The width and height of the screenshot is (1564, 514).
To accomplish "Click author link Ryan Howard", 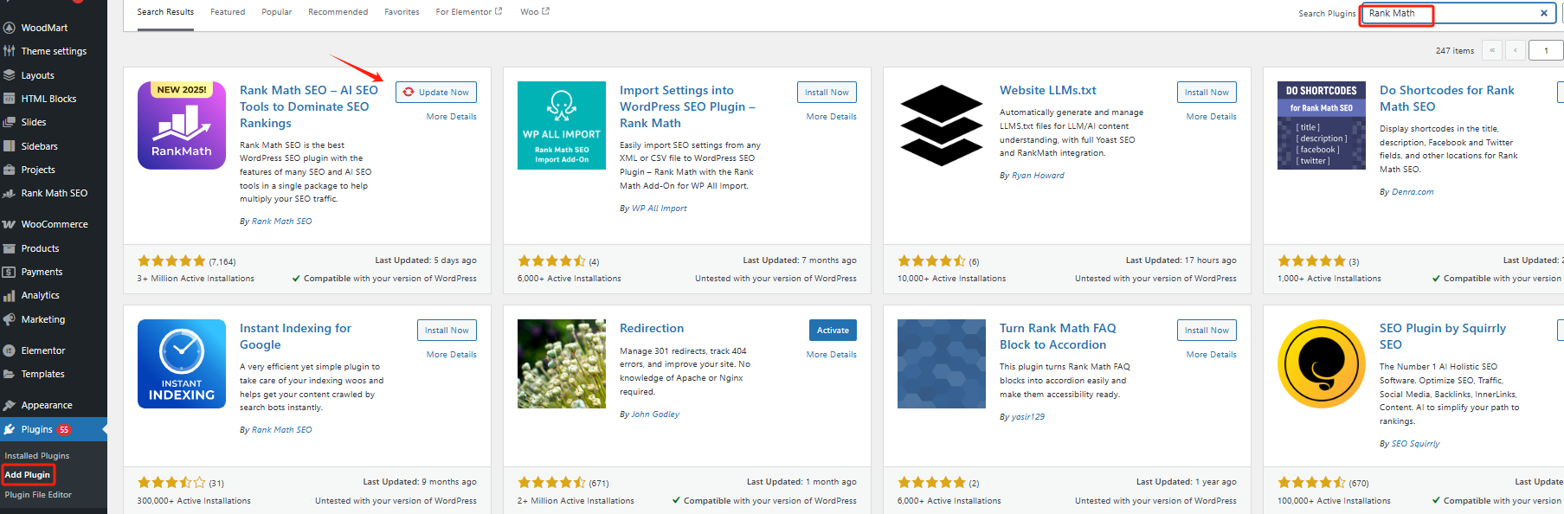I will [x=1038, y=176].
